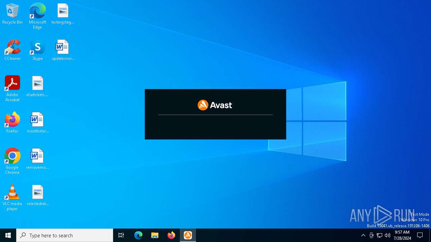Click the Avast taskbar button
The height and width of the screenshot is (242, 431).
click(188, 235)
